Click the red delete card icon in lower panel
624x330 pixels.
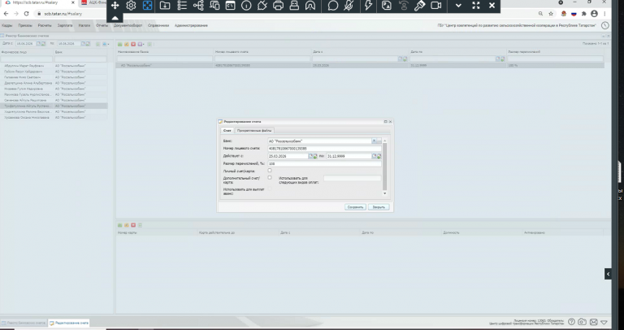click(133, 225)
